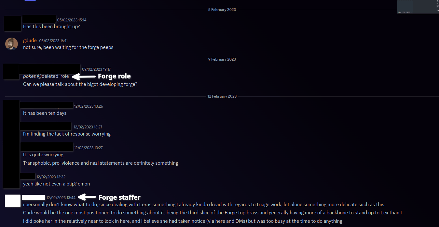Click the @deleted-role mention
Image resolution: width=439 pixels, height=227 pixels.
(53, 76)
